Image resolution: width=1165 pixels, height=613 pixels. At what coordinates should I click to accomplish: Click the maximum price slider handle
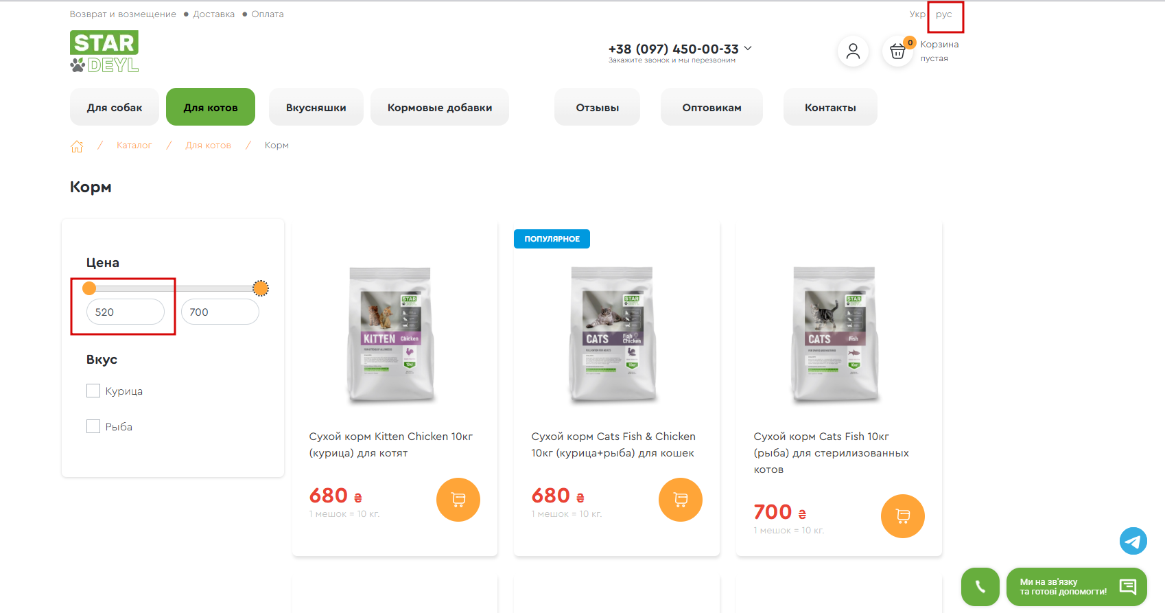pyautogui.click(x=260, y=288)
